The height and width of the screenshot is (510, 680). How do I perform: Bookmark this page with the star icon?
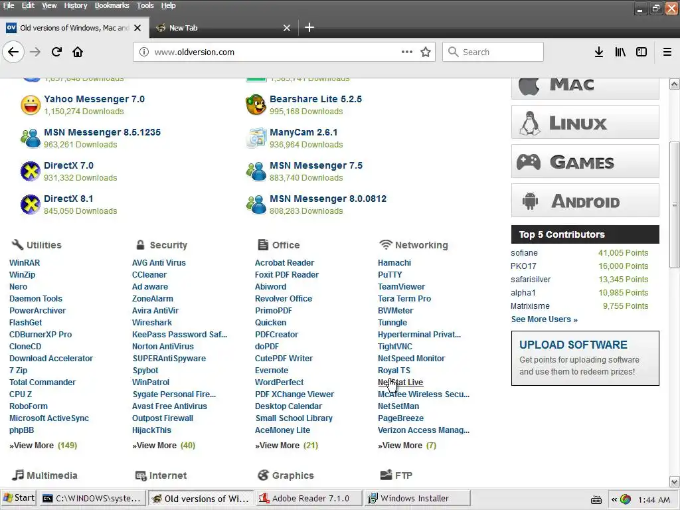point(426,52)
